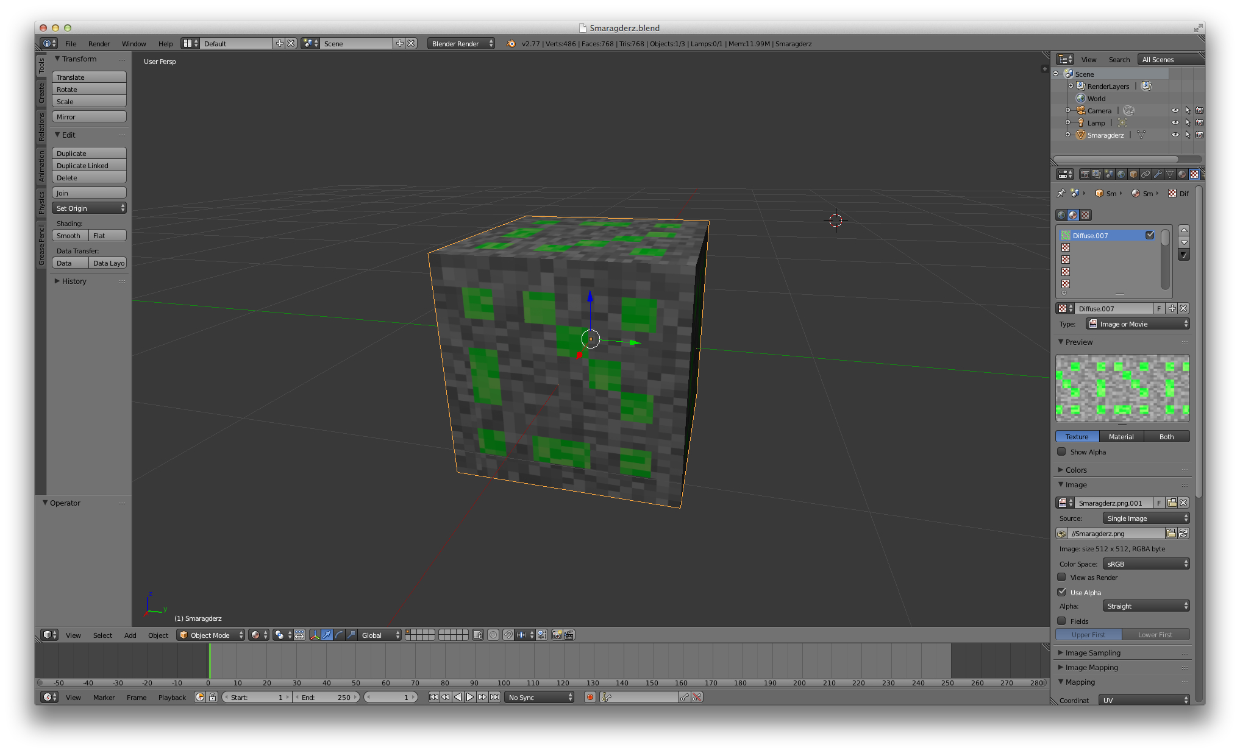Open the Object Constraints wrench icon

point(1158,175)
